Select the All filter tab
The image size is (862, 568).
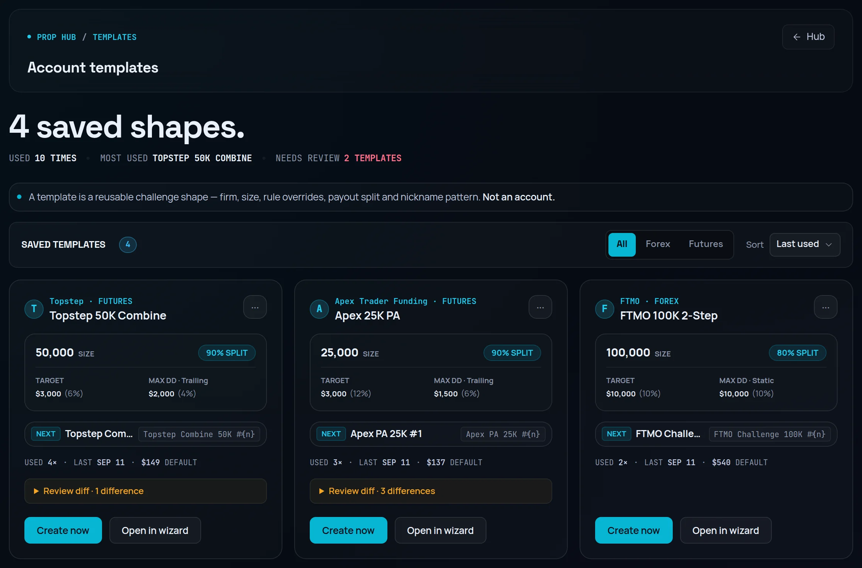coord(622,244)
